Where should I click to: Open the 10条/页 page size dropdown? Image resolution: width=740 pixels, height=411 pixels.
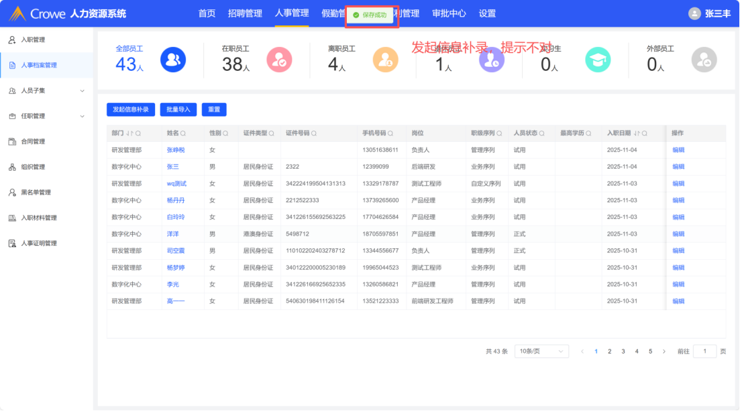click(x=541, y=351)
